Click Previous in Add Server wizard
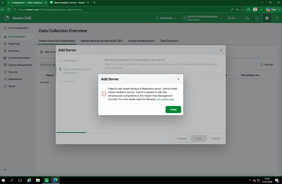 [182, 139]
